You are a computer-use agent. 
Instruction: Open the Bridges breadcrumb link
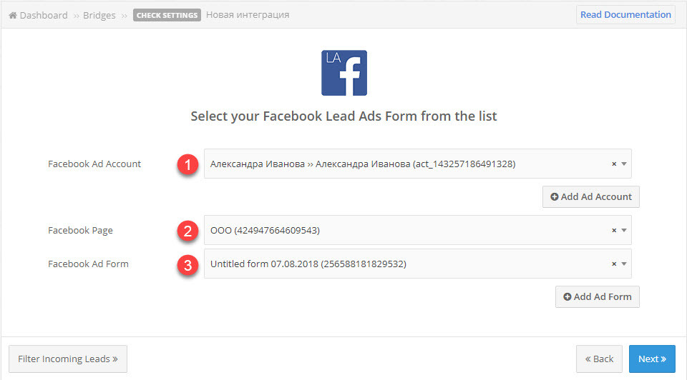pos(99,15)
